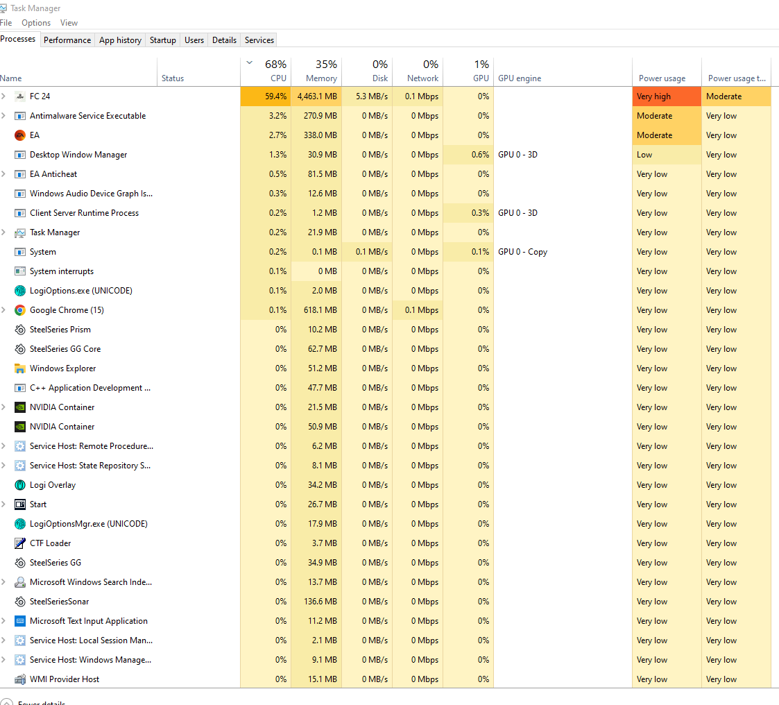Switch to the Startup tab

tap(163, 40)
